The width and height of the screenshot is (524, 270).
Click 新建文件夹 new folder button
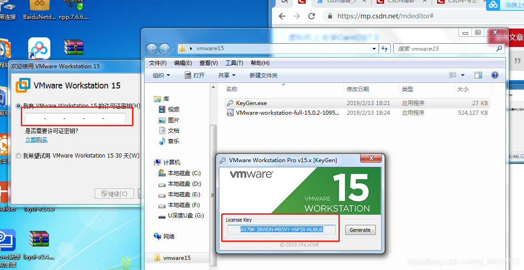(x=263, y=76)
